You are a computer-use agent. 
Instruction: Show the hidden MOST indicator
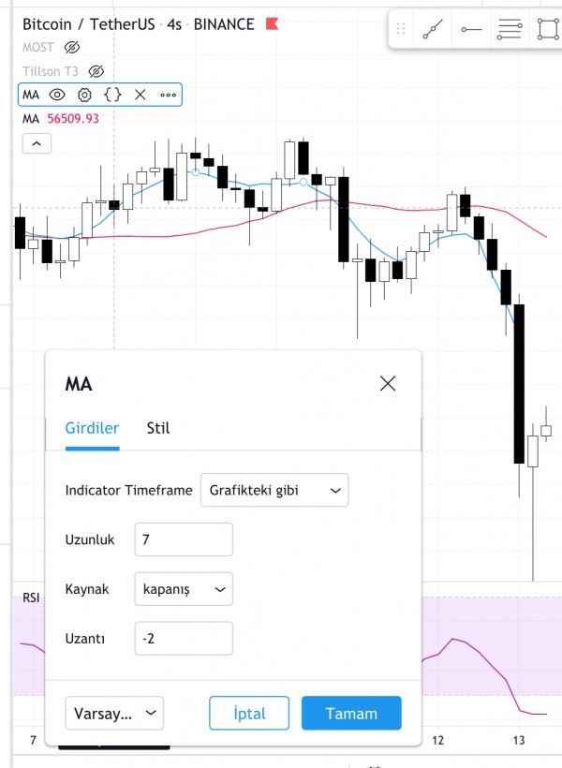[x=72, y=48]
